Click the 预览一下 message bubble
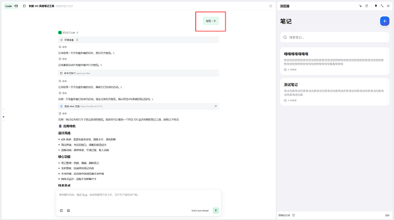The height and width of the screenshot is (220, 394). (211, 21)
